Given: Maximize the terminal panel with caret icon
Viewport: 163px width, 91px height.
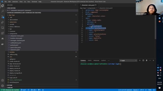Looking at the screenshot, I should tap(150, 60).
